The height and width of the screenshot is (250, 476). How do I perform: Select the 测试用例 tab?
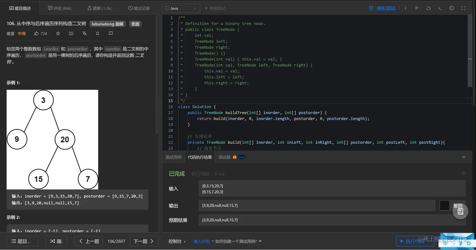tap(173, 157)
